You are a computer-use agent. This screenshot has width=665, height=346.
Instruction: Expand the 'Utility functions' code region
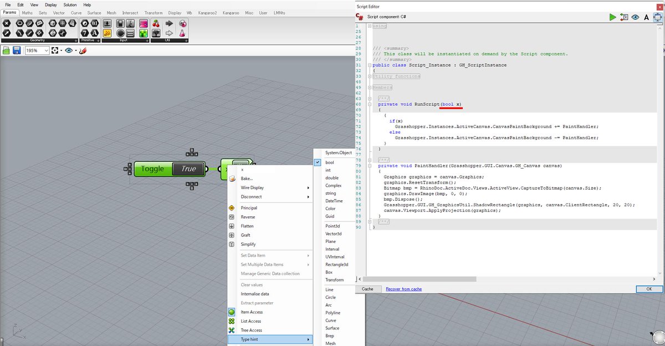[370, 76]
